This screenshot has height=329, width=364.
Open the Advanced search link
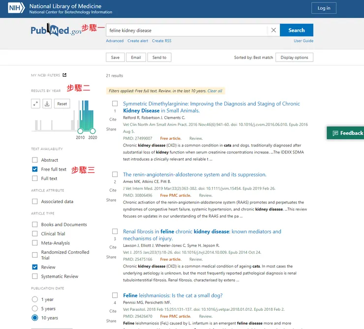(115, 41)
